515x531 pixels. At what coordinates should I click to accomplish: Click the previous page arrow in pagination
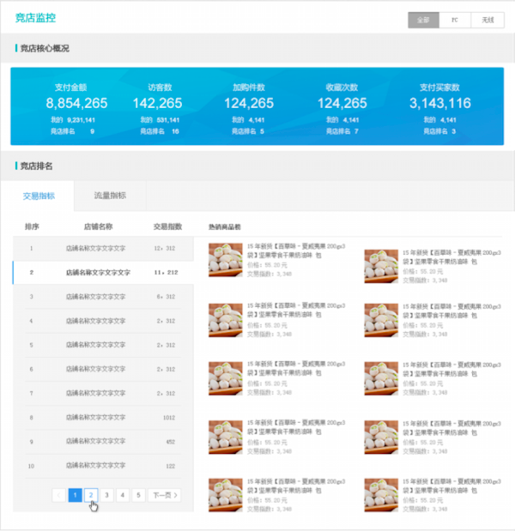(59, 495)
